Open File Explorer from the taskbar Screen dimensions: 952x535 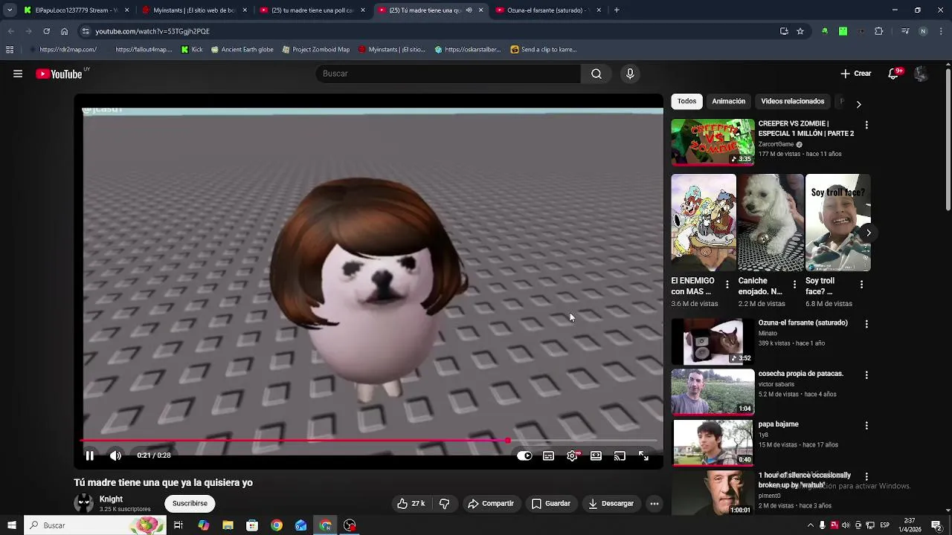pyautogui.click(x=228, y=525)
